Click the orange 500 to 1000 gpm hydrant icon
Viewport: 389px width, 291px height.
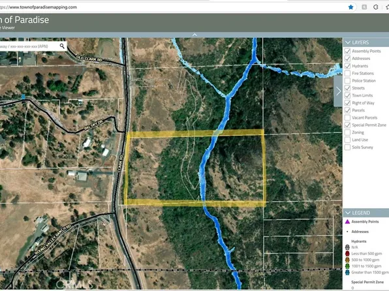click(x=347, y=260)
